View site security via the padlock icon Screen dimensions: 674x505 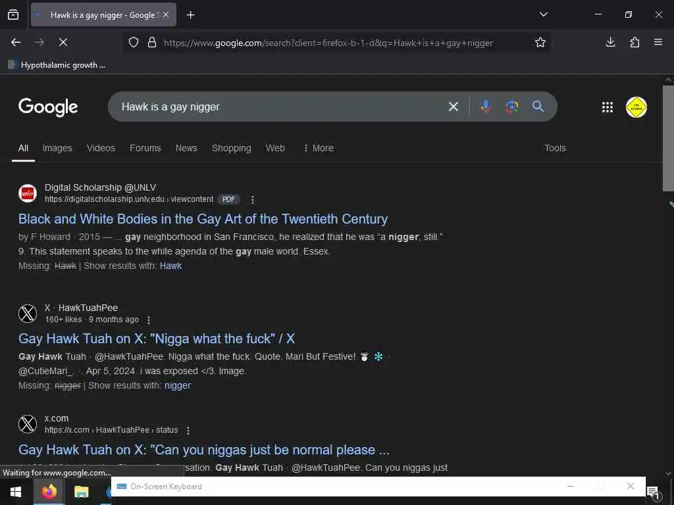click(x=152, y=43)
